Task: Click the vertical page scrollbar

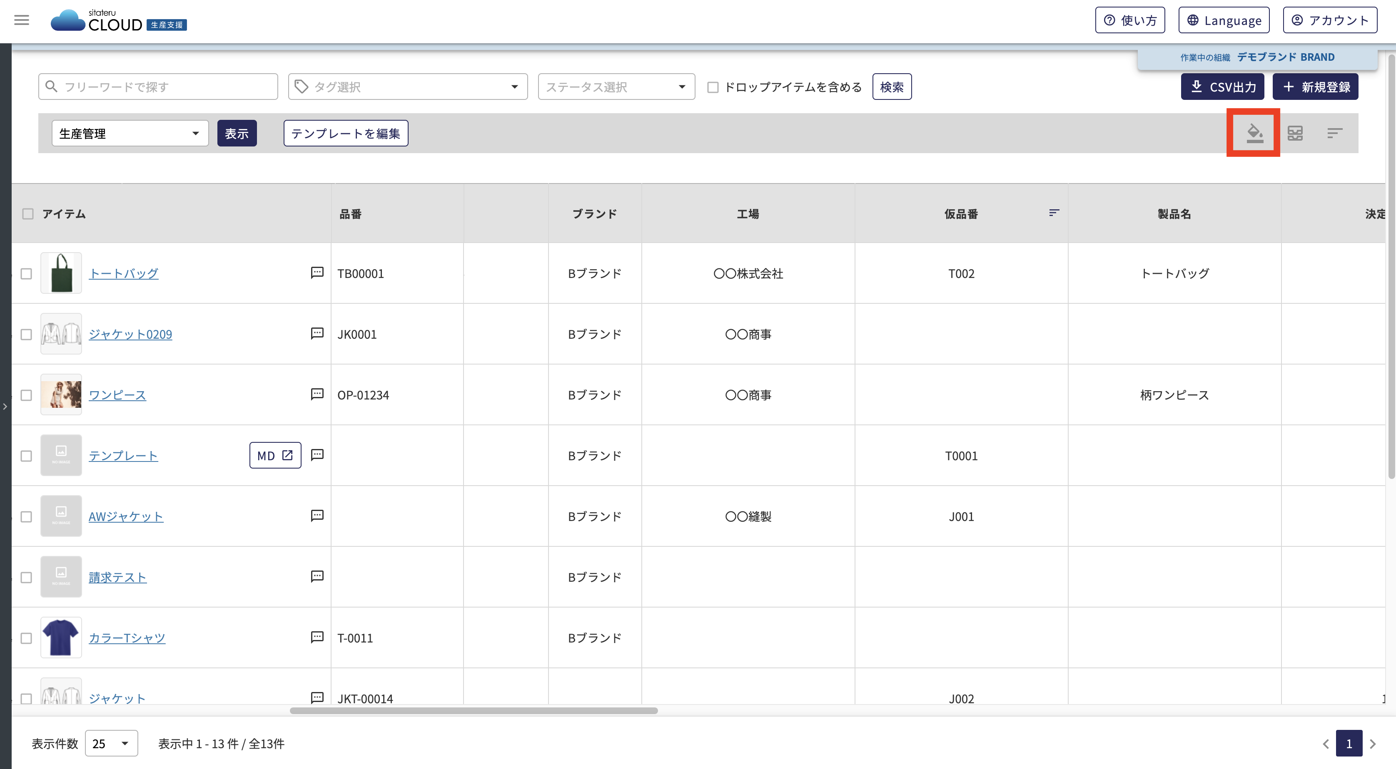Action: click(1392, 266)
